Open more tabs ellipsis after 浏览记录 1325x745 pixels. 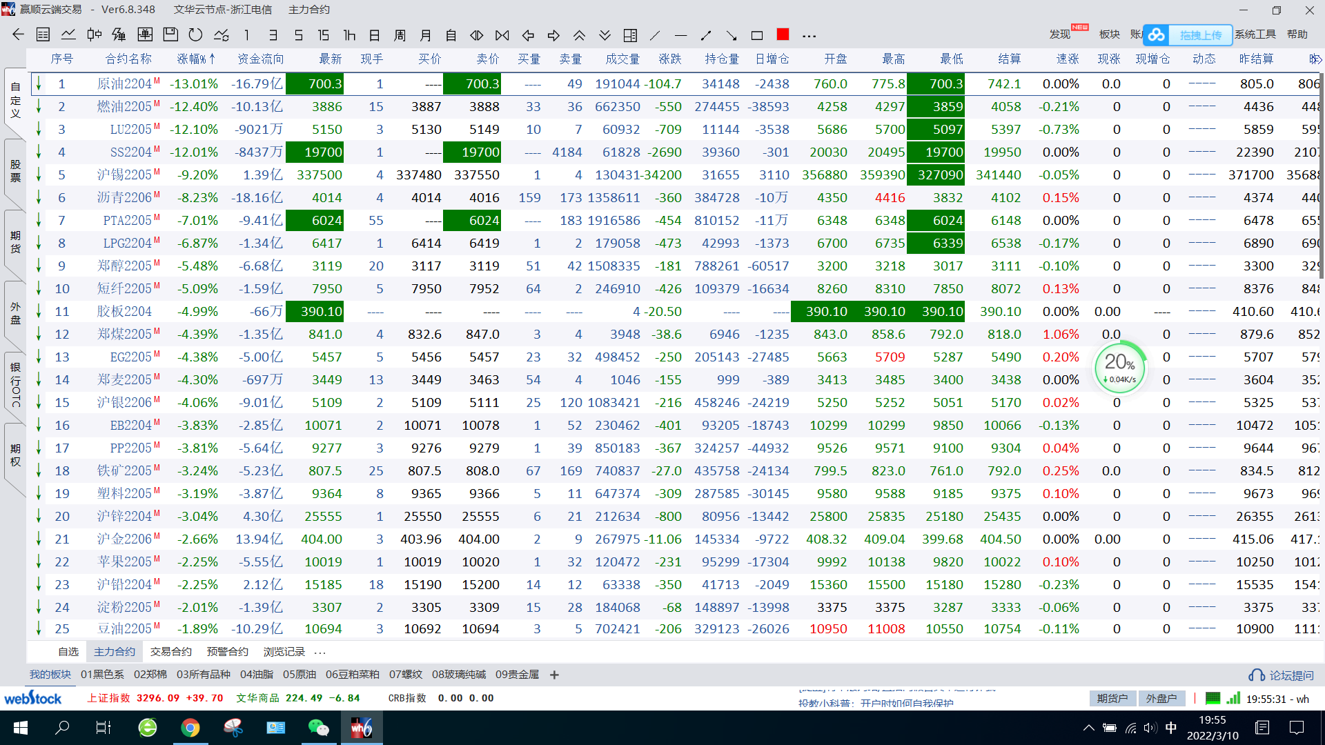coord(320,652)
